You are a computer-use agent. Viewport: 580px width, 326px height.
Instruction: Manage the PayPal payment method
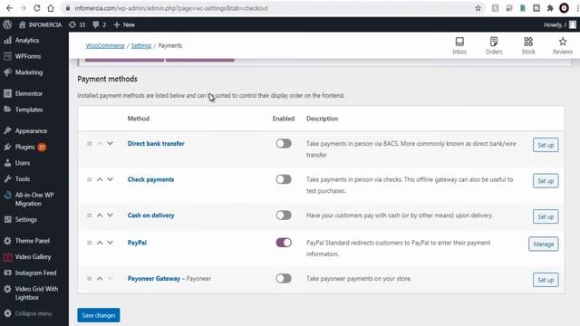pyautogui.click(x=544, y=244)
